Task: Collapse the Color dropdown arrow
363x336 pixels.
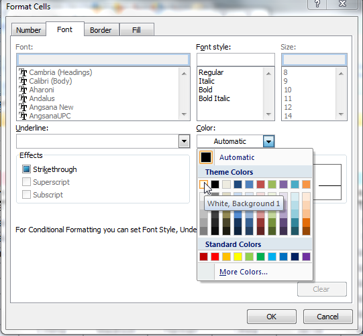Action: point(269,141)
